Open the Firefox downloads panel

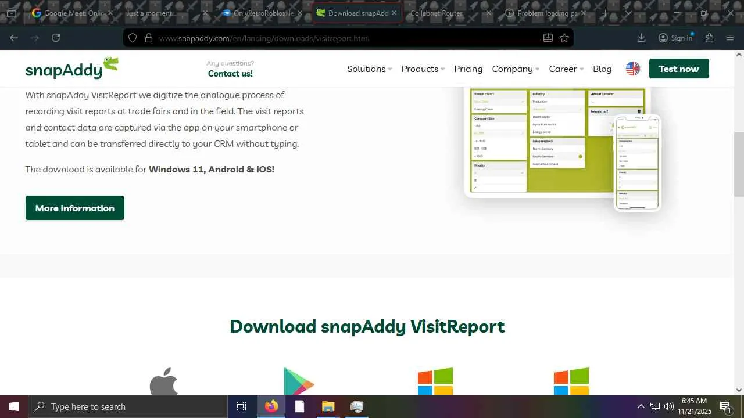pos(642,38)
